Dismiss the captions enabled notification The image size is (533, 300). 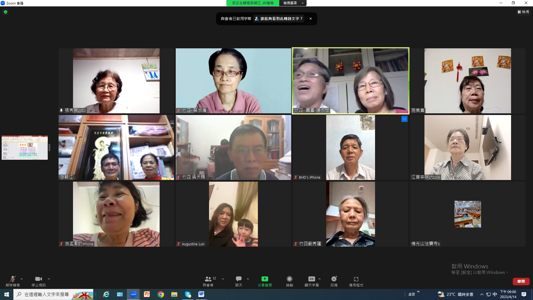(x=311, y=19)
